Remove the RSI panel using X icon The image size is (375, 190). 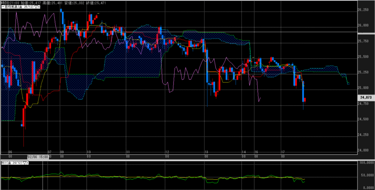[x=28, y=163]
